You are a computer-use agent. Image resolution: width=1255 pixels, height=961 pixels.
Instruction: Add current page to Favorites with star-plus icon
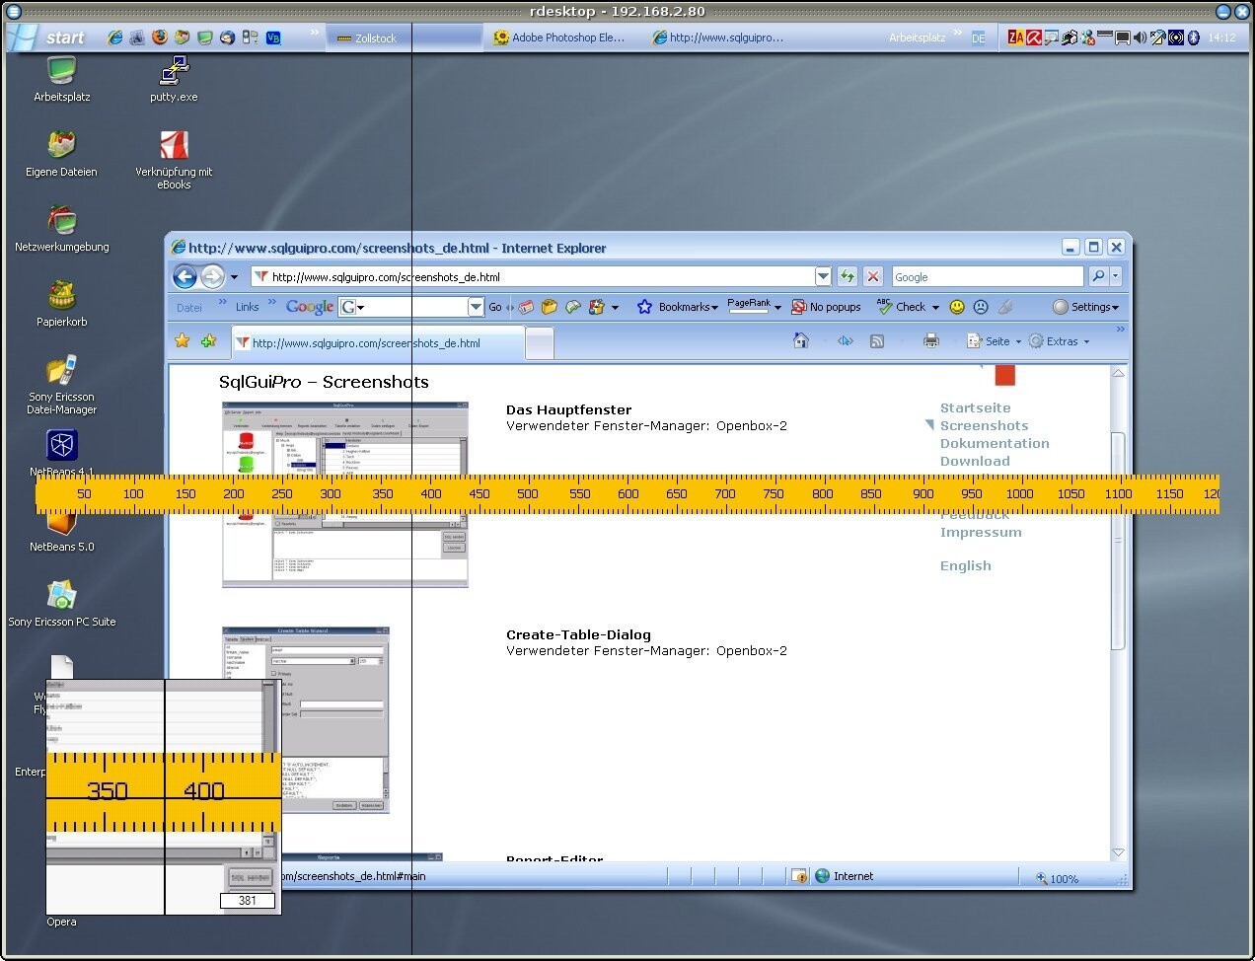208,340
